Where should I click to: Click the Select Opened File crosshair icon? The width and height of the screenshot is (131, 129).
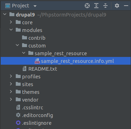87,6
